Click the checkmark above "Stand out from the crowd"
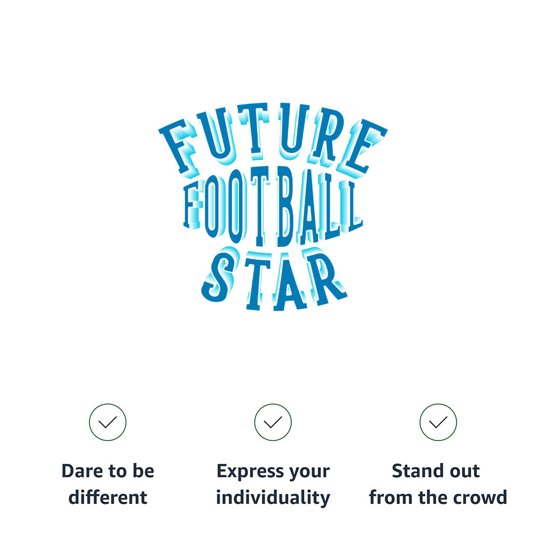 [438, 422]
